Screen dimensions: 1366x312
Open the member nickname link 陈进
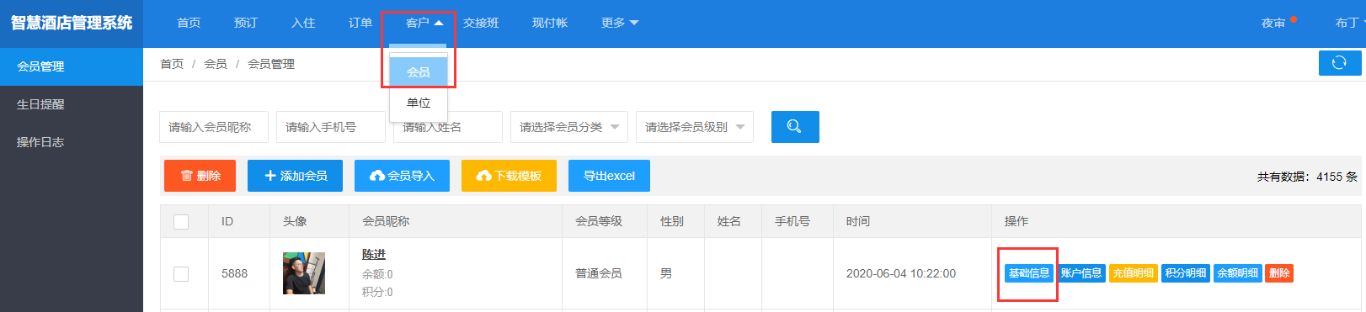374,254
